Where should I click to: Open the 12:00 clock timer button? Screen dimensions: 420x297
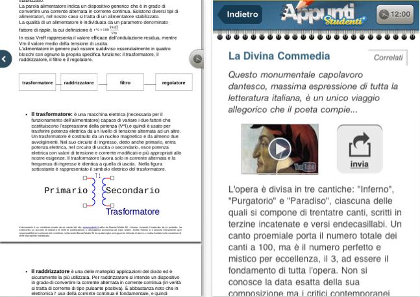pyautogui.click(x=395, y=14)
